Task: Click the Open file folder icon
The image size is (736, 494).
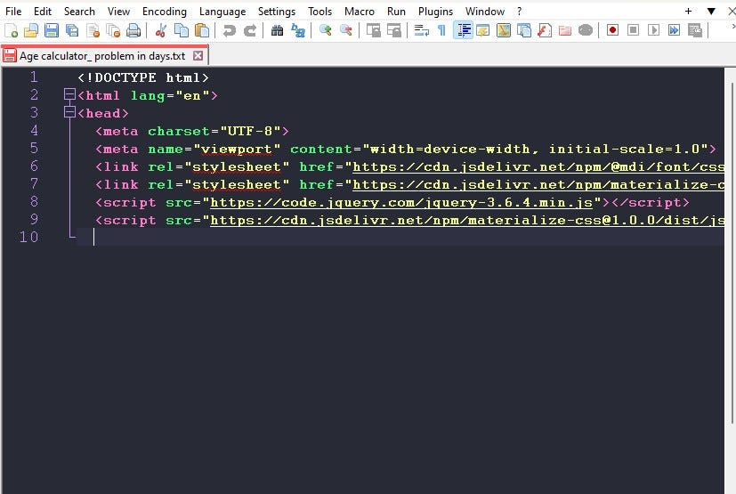Action: tap(31, 30)
